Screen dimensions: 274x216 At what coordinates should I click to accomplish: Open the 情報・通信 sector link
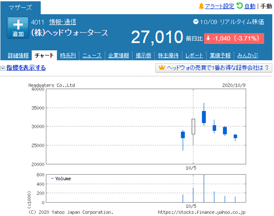[63, 22]
